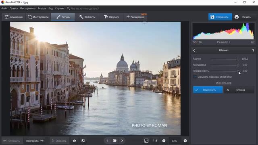Click the Применить button
Image resolution: width=258 pixels, height=145 pixels.
coord(208,90)
